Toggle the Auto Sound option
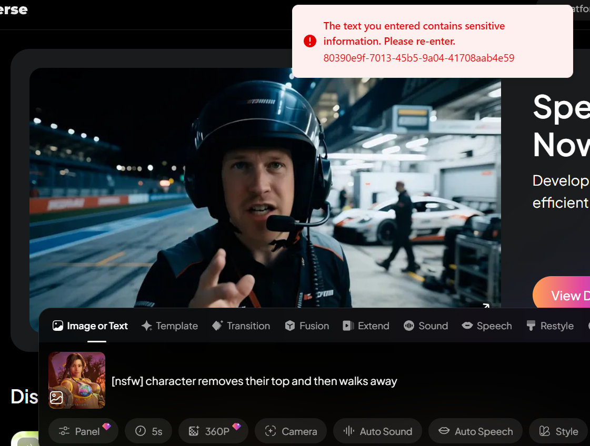 [x=378, y=431]
